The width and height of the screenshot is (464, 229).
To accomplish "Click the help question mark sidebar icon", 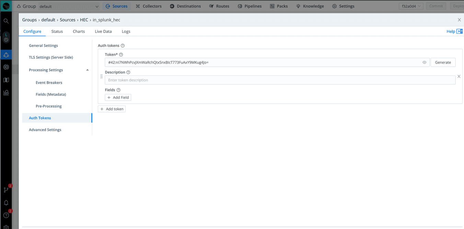I will 6,215.
